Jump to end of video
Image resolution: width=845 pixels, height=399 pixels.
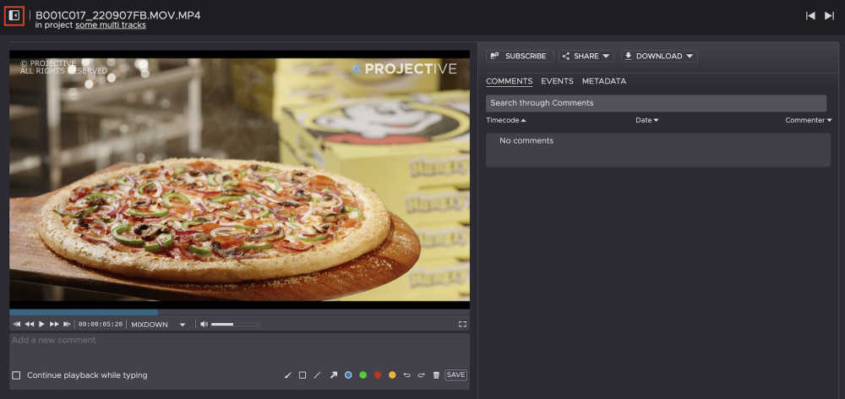(67, 324)
